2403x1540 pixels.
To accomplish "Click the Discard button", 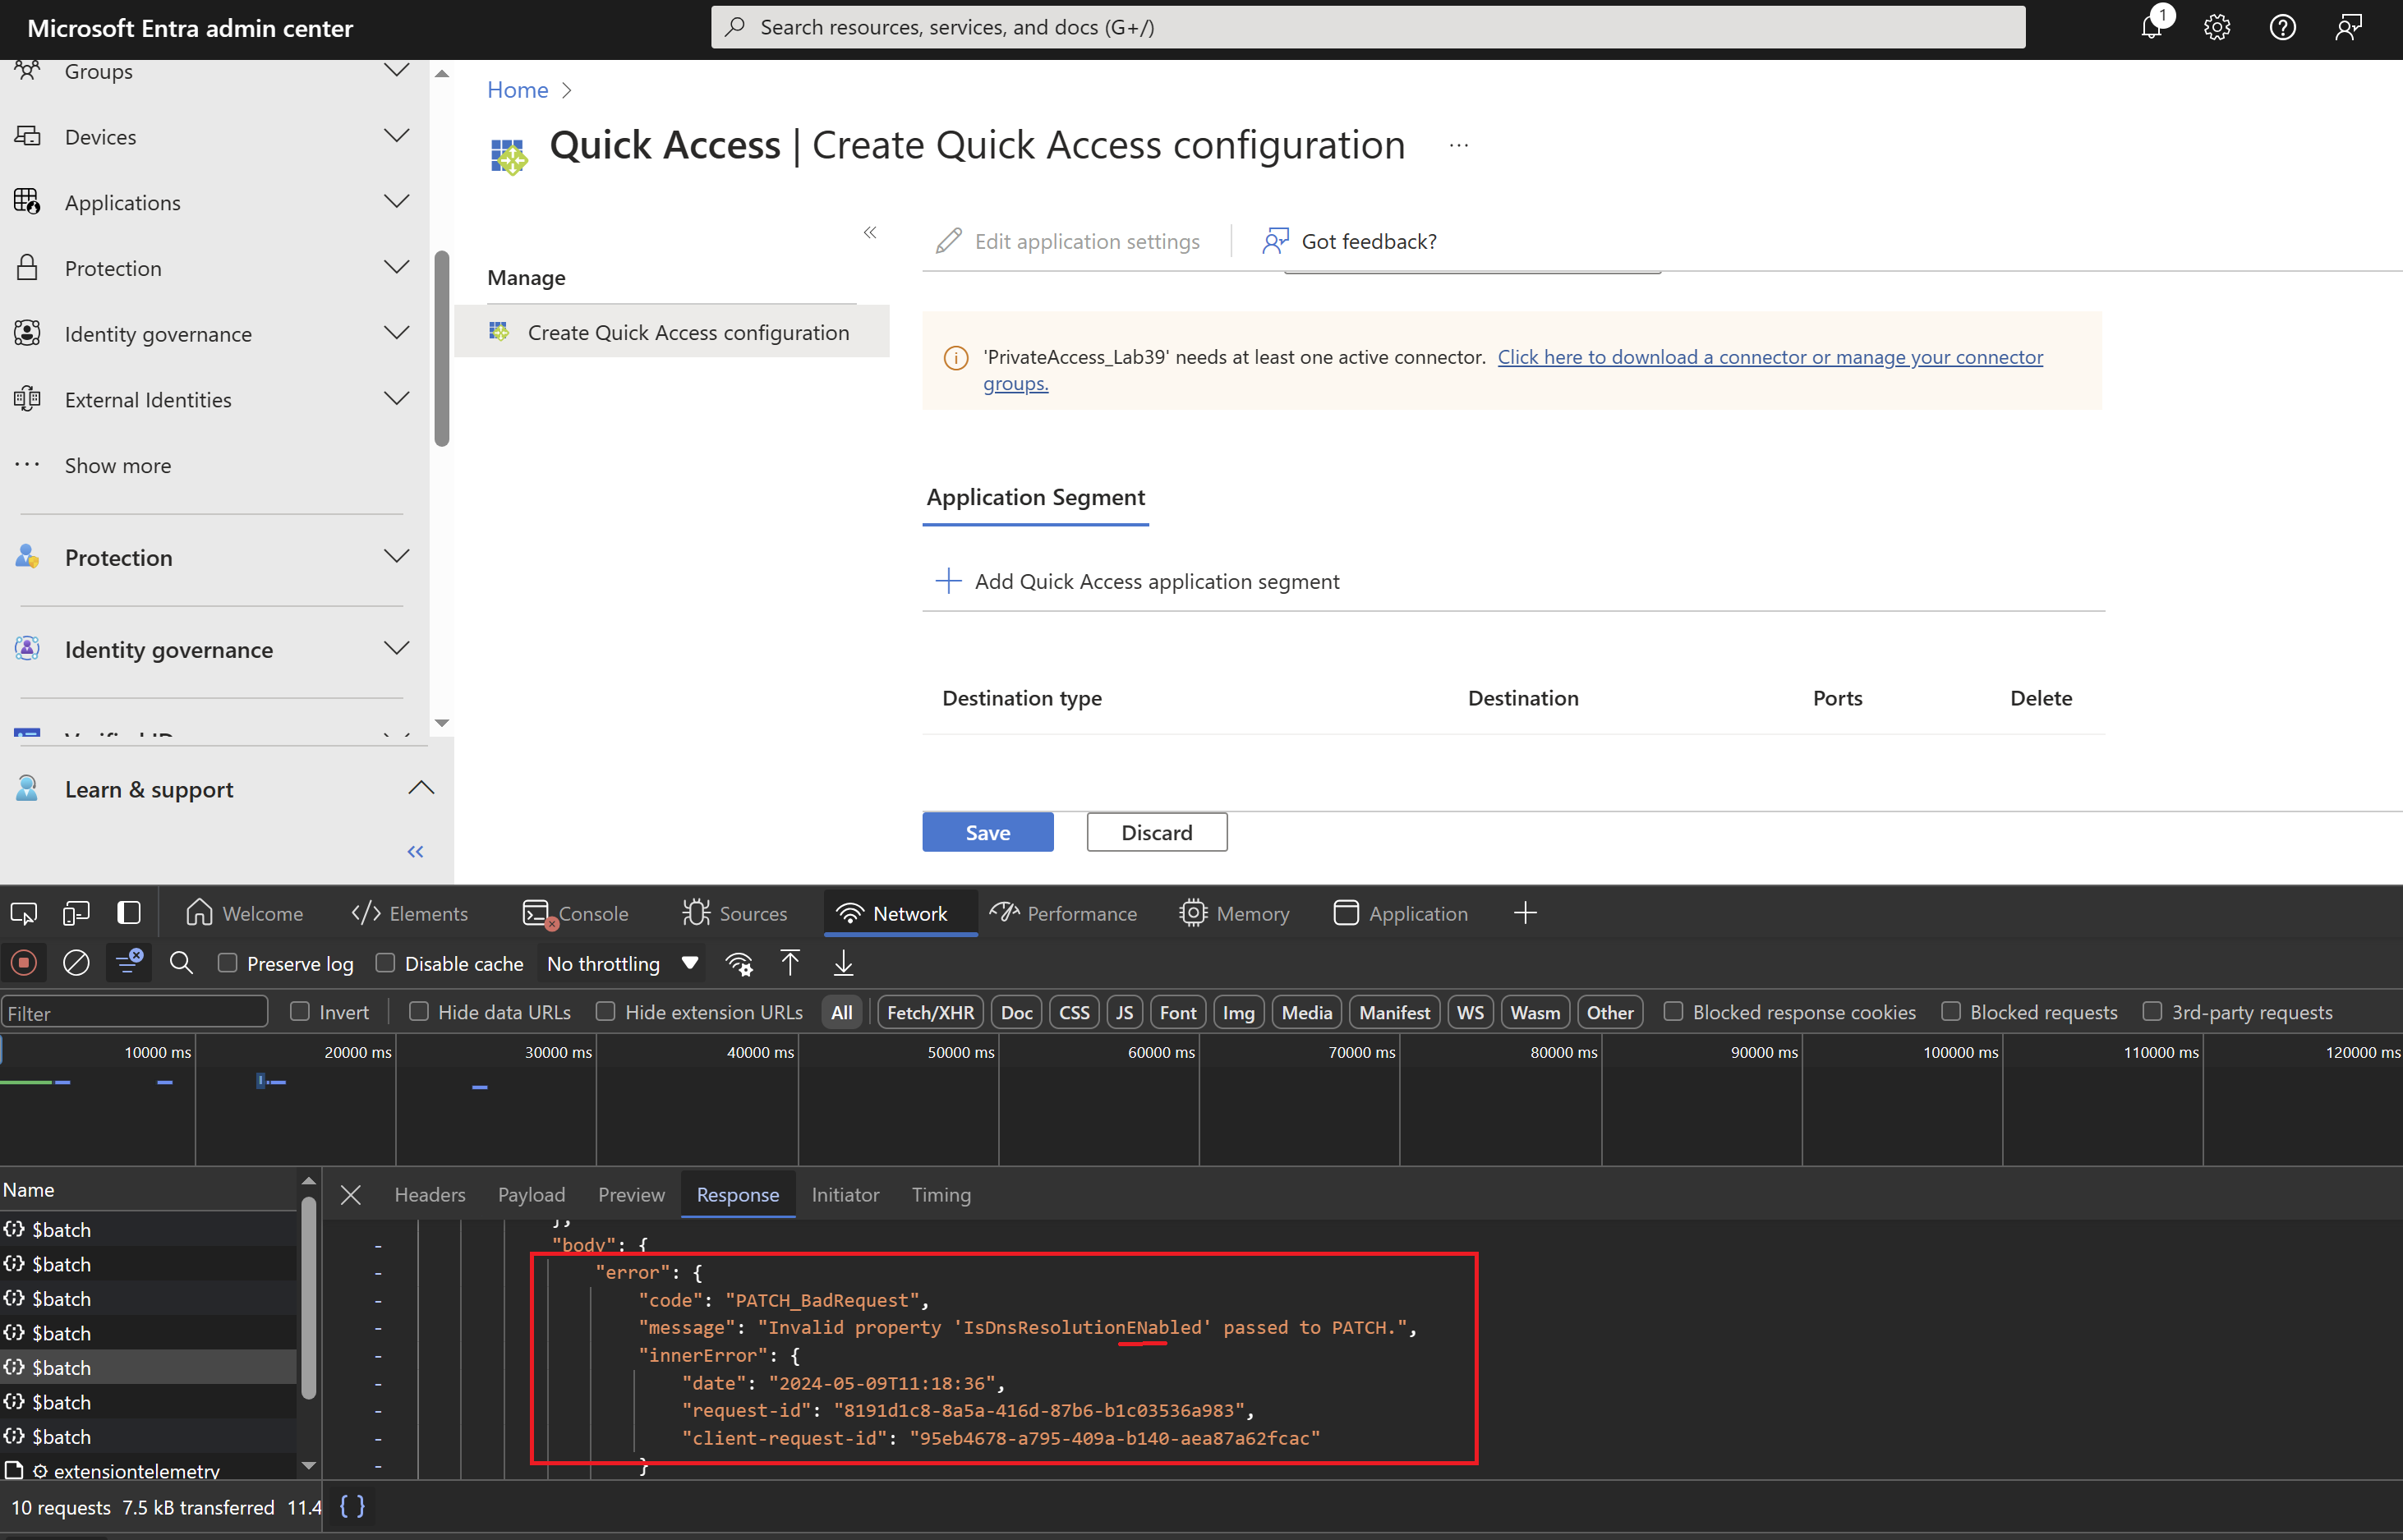I will coord(1157,832).
